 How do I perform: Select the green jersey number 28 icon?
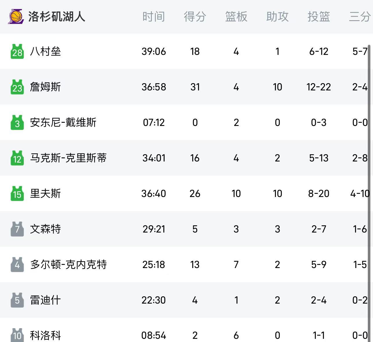17,51
